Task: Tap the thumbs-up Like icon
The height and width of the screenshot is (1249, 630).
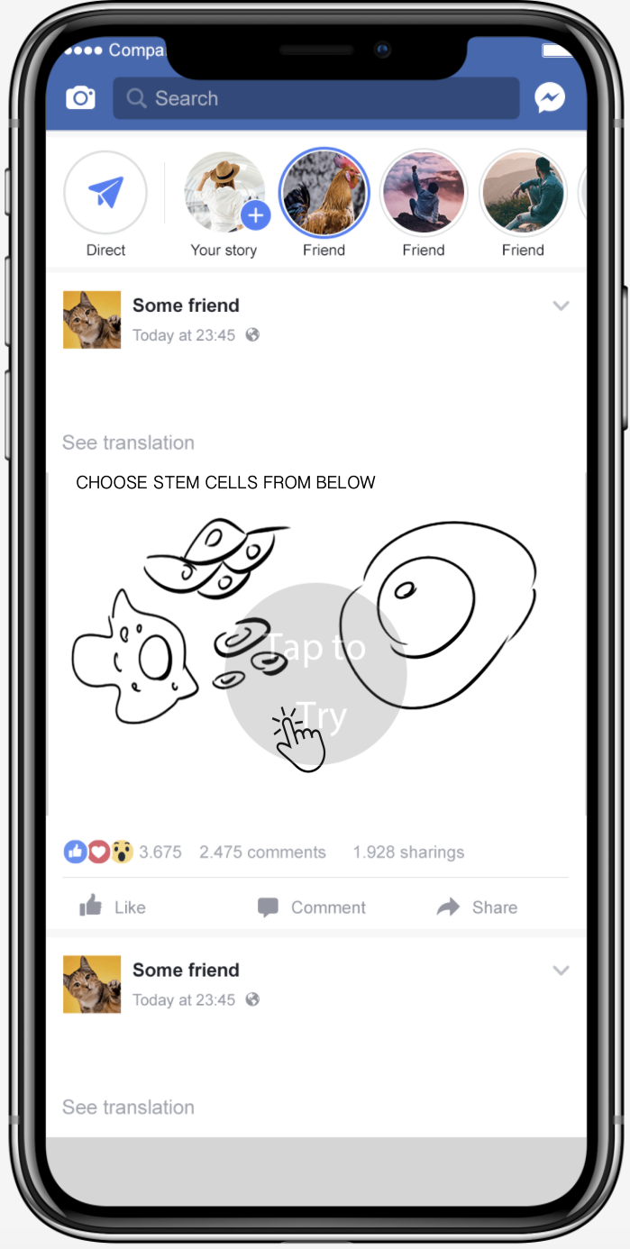Action: 91,906
